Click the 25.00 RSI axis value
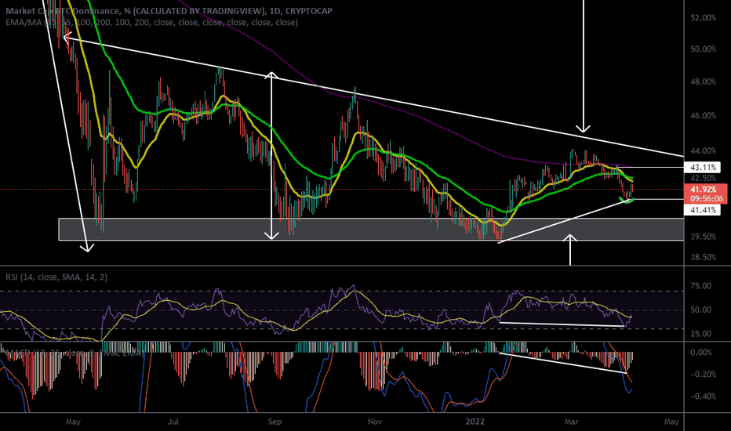Screen dimensions: 731x431 (x=700, y=334)
